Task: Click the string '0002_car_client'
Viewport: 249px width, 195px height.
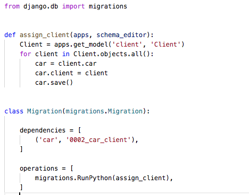Action: [99, 140]
